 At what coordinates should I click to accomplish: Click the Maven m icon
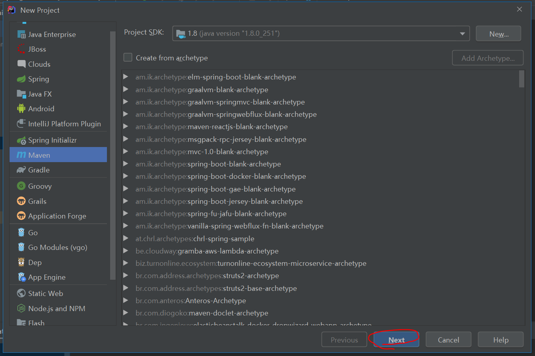21,155
